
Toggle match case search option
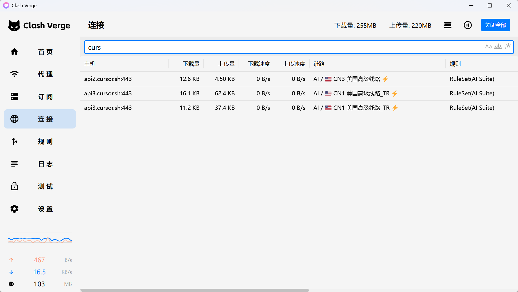(488, 47)
